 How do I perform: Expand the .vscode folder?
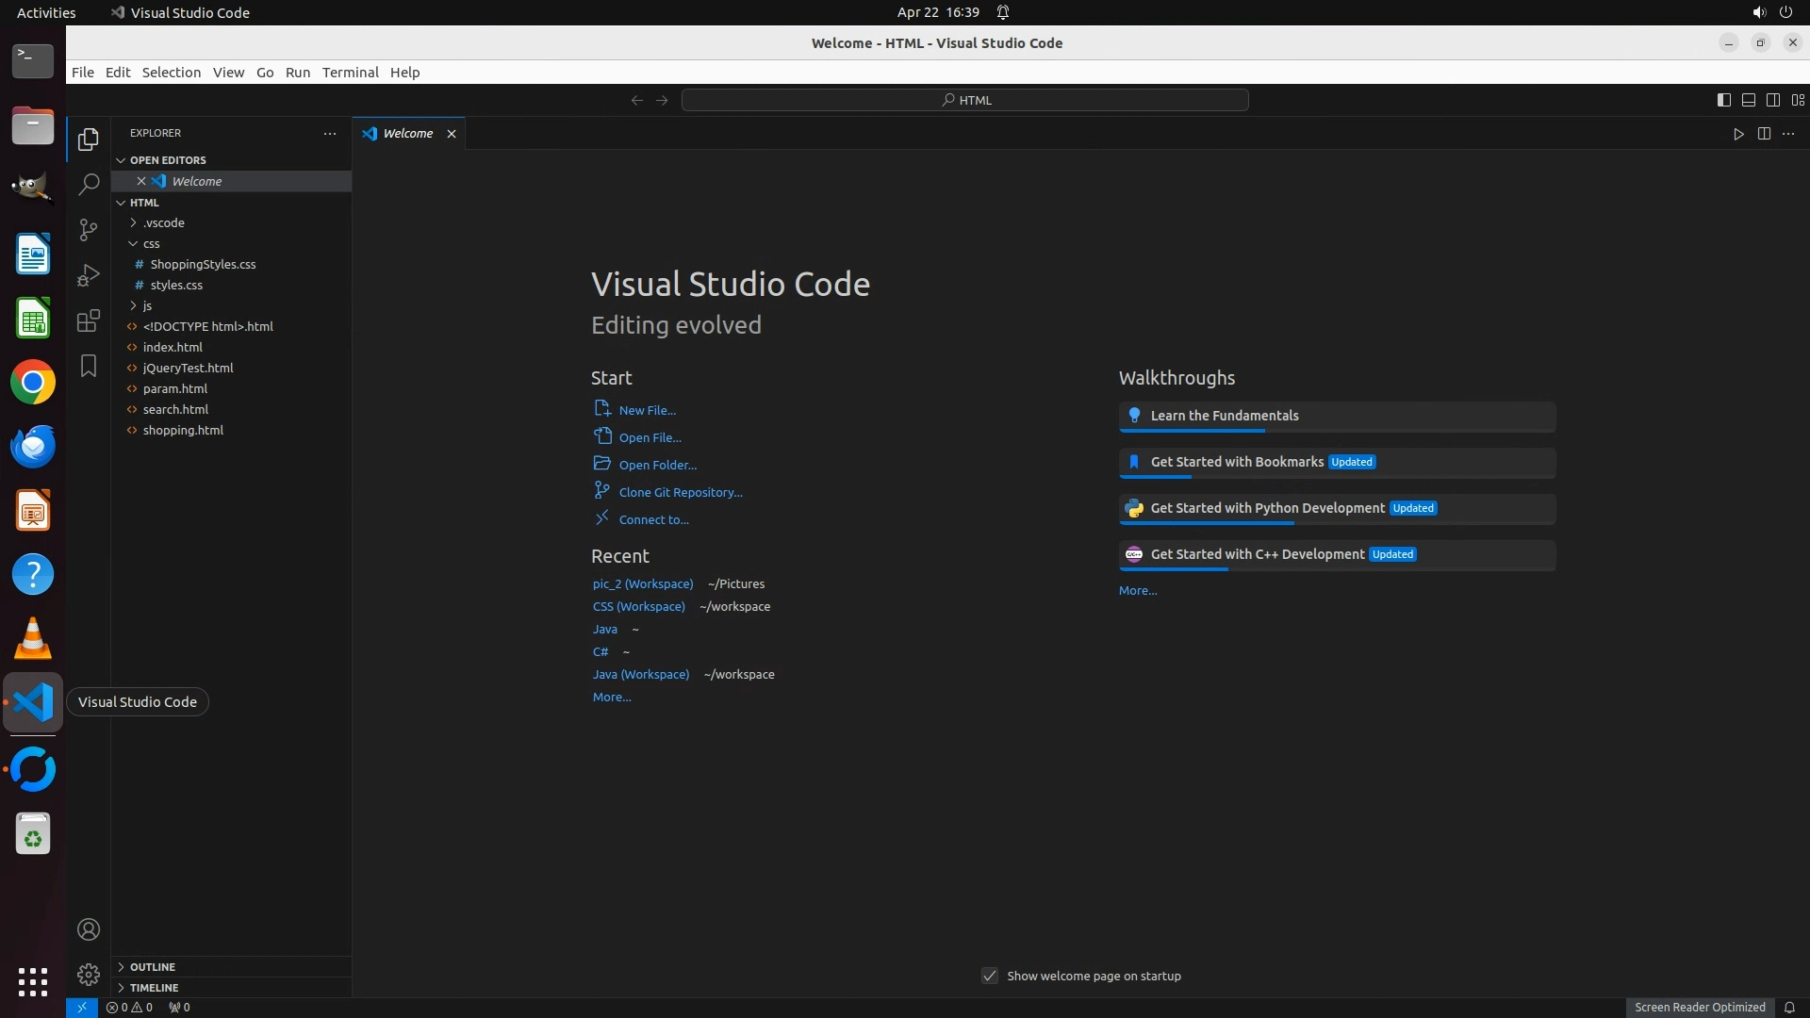(x=164, y=223)
